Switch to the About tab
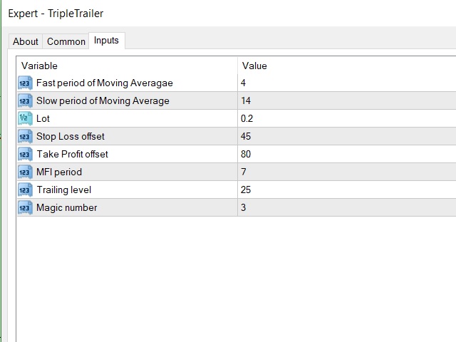Viewport: 456px width, 342px height. coord(26,41)
